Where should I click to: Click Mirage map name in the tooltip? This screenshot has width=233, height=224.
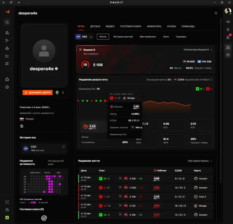pyautogui.click(x=131, y=98)
